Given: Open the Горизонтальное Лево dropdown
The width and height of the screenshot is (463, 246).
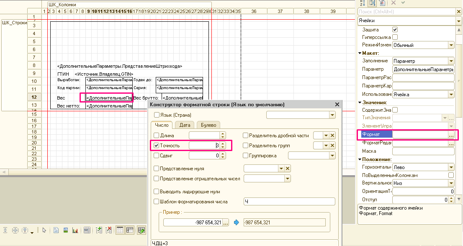Looking at the screenshot, I should click(x=451, y=167).
